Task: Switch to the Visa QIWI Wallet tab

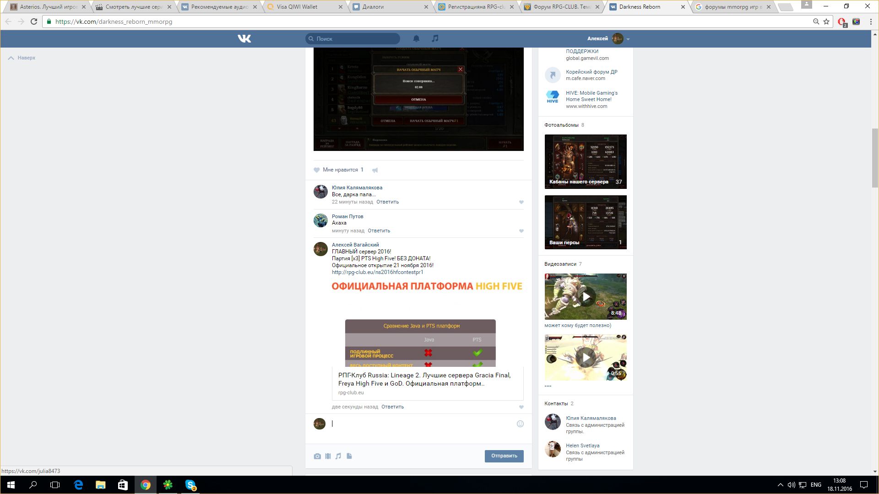Action: (x=297, y=7)
